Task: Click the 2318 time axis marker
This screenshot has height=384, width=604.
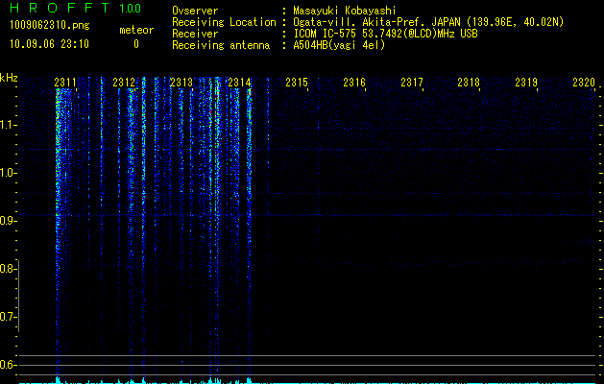Action: pyautogui.click(x=469, y=83)
